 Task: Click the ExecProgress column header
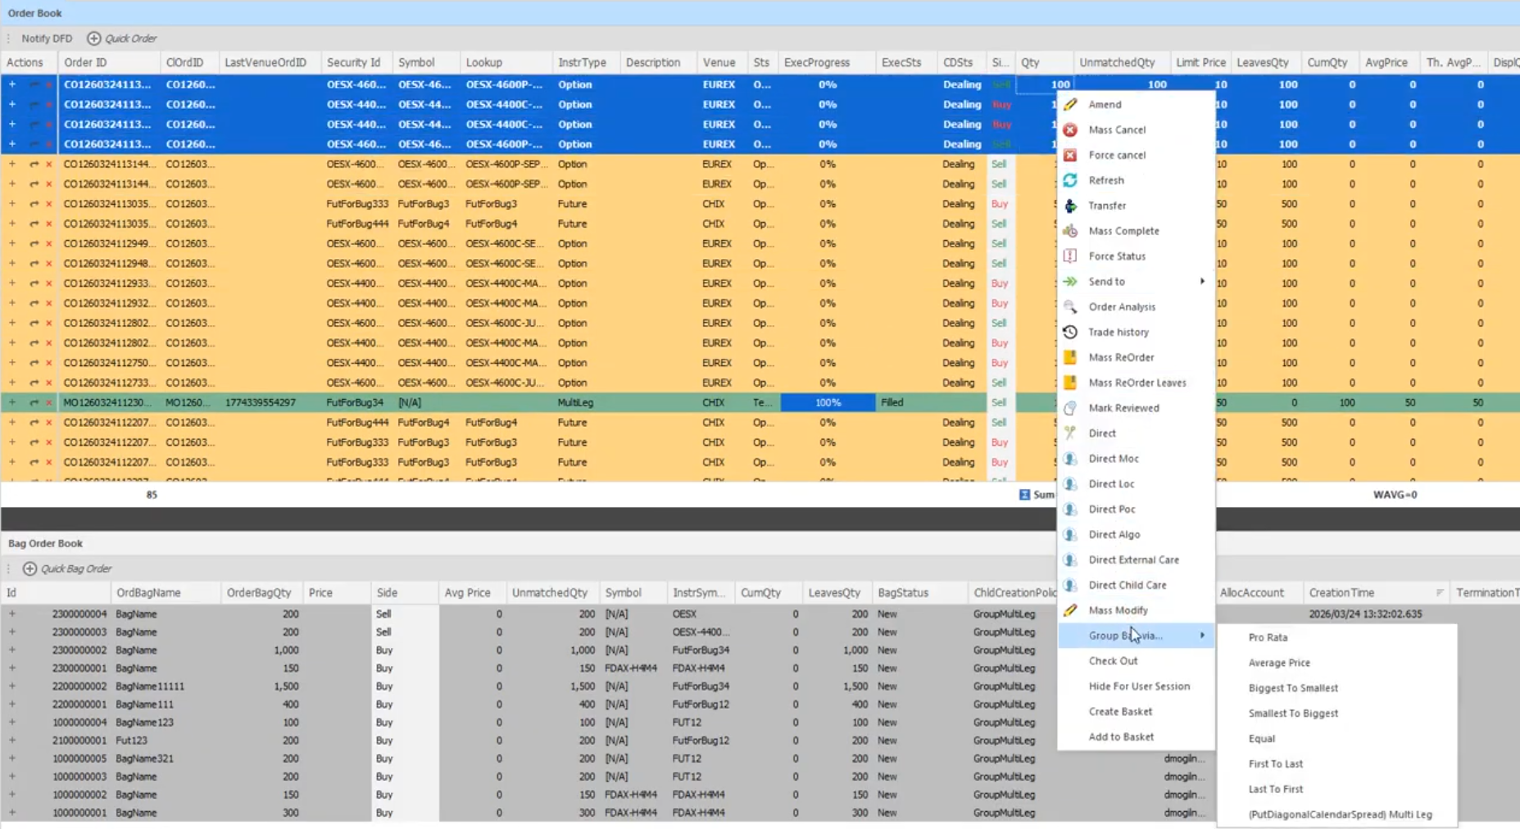click(x=827, y=62)
